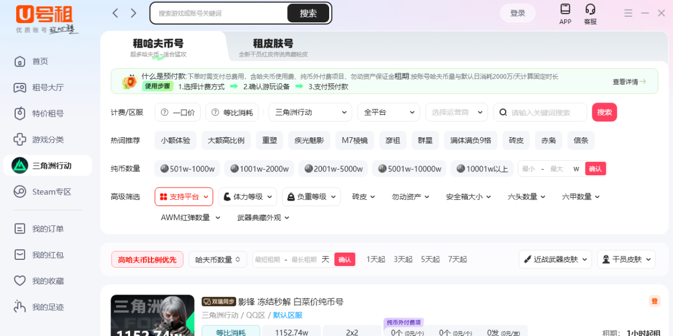
Task: Switch to 租皮肤号 tab
Action: [273, 46]
